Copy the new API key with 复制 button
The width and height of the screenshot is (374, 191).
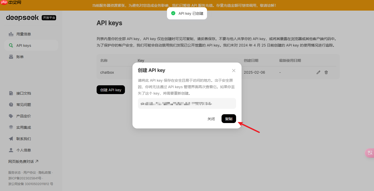coord(229,119)
